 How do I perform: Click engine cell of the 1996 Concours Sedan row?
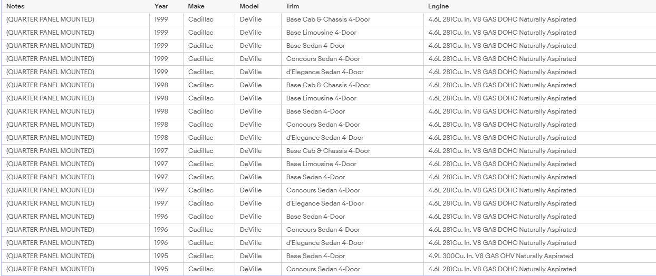(x=539, y=230)
